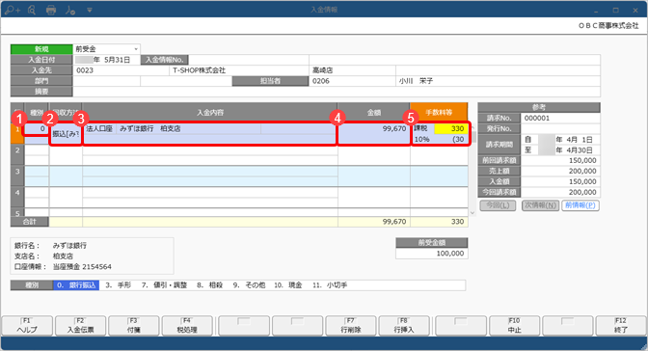The height and width of the screenshot is (351, 648).
Task: Click the F10 中止 function button
Action: tap(515, 326)
